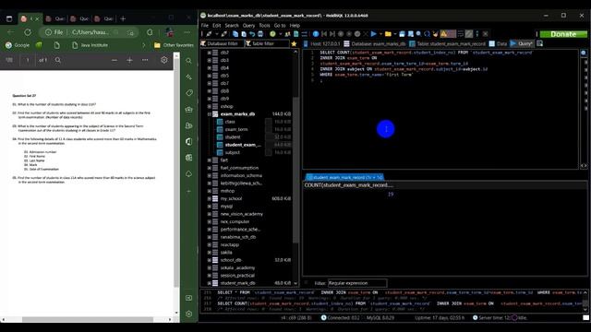591x332 pixels.
Task: Click the find text magnifier icon
Action: [x=418, y=34]
